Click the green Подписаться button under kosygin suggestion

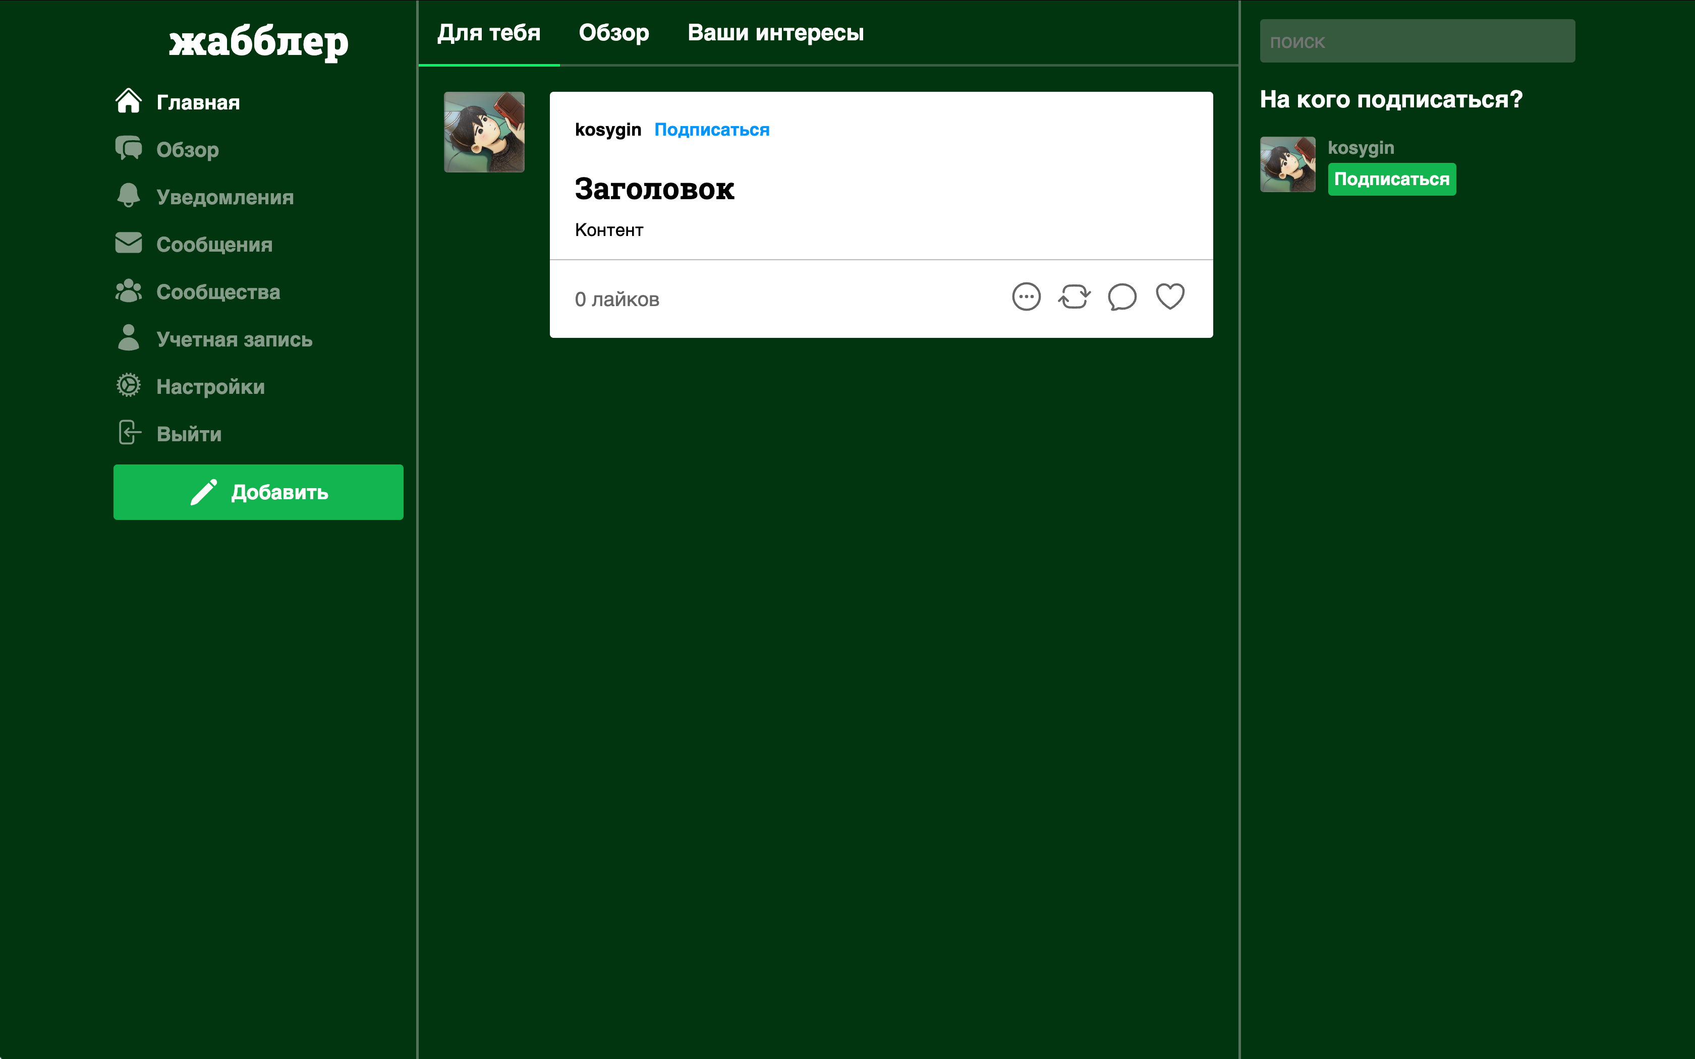click(1392, 180)
